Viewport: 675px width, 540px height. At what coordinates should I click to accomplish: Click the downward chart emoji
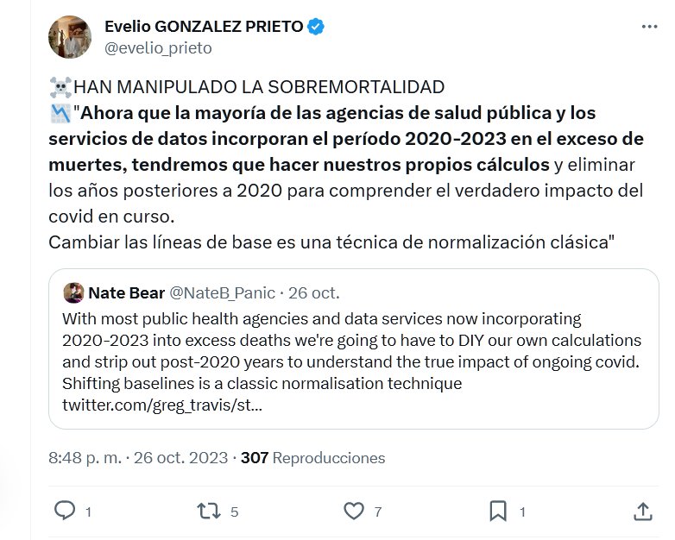[x=60, y=112]
